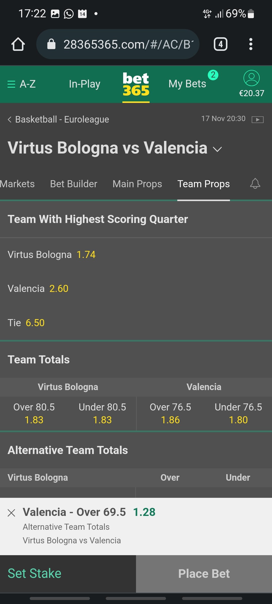Tap Set Stake field on bet slip
272x604 pixels.
68,574
